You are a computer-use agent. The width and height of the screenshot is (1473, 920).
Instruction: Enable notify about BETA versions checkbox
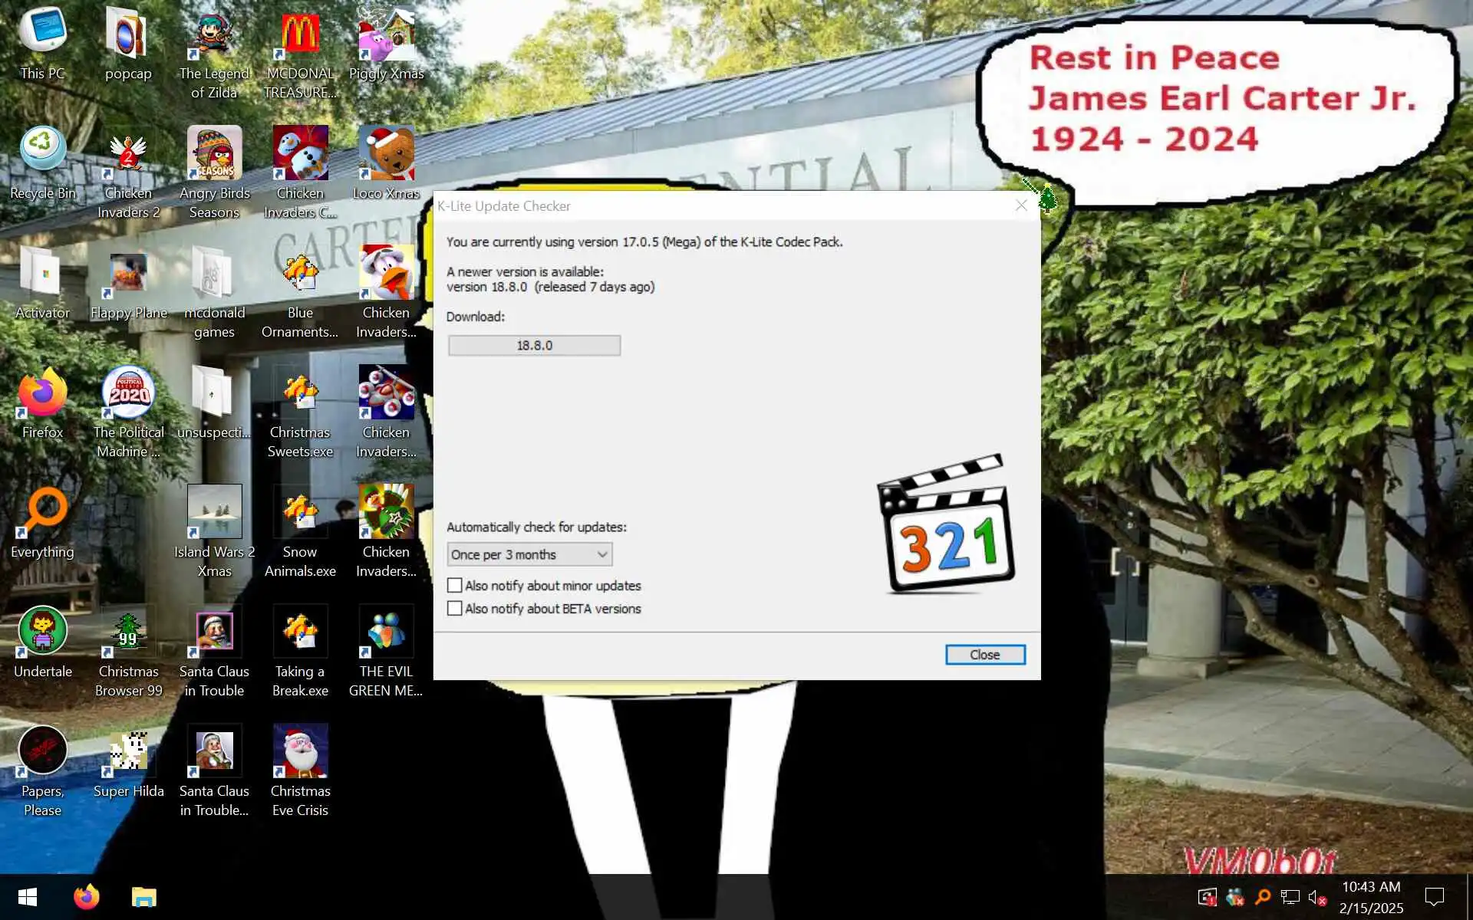tap(455, 609)
